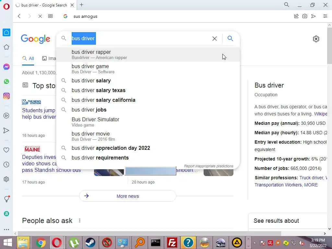This screenshot has height=249, width=332.
Task: Click the Google logo
Action: click(36, 39)
